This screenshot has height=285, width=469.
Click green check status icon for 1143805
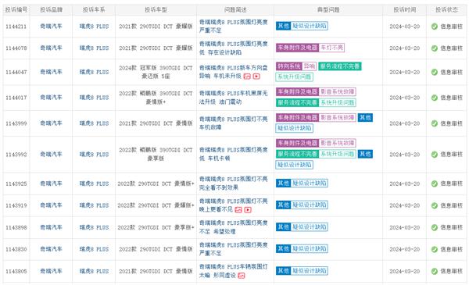435,271
